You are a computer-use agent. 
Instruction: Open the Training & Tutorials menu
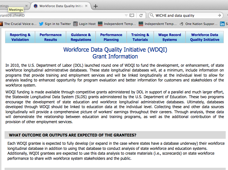(x=140, y=37)
